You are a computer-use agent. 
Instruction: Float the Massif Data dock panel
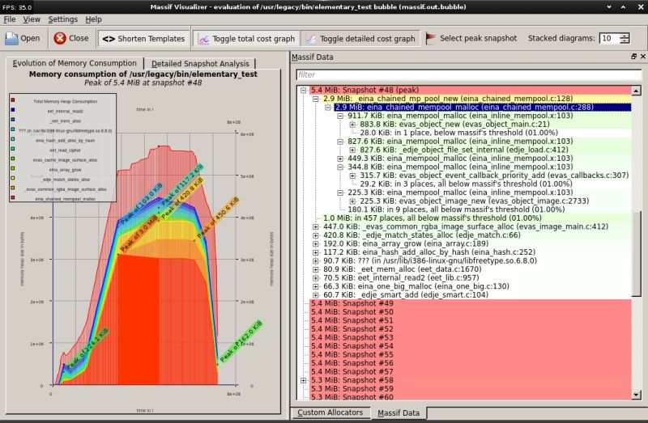coord(633,57)
